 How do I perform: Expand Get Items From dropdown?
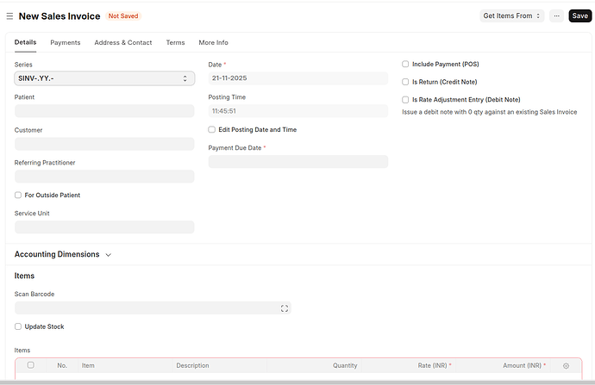512,16
